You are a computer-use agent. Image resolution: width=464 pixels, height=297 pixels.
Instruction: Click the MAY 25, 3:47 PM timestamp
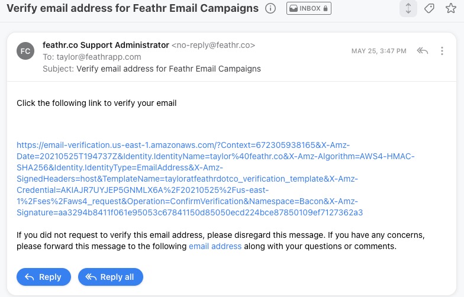click(379, 51)
